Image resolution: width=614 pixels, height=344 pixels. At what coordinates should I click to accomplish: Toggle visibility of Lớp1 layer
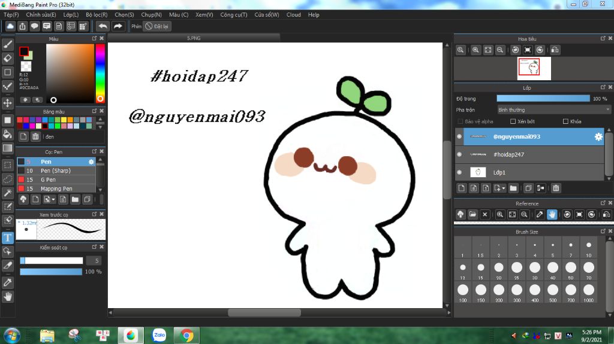tap(459, 172)
